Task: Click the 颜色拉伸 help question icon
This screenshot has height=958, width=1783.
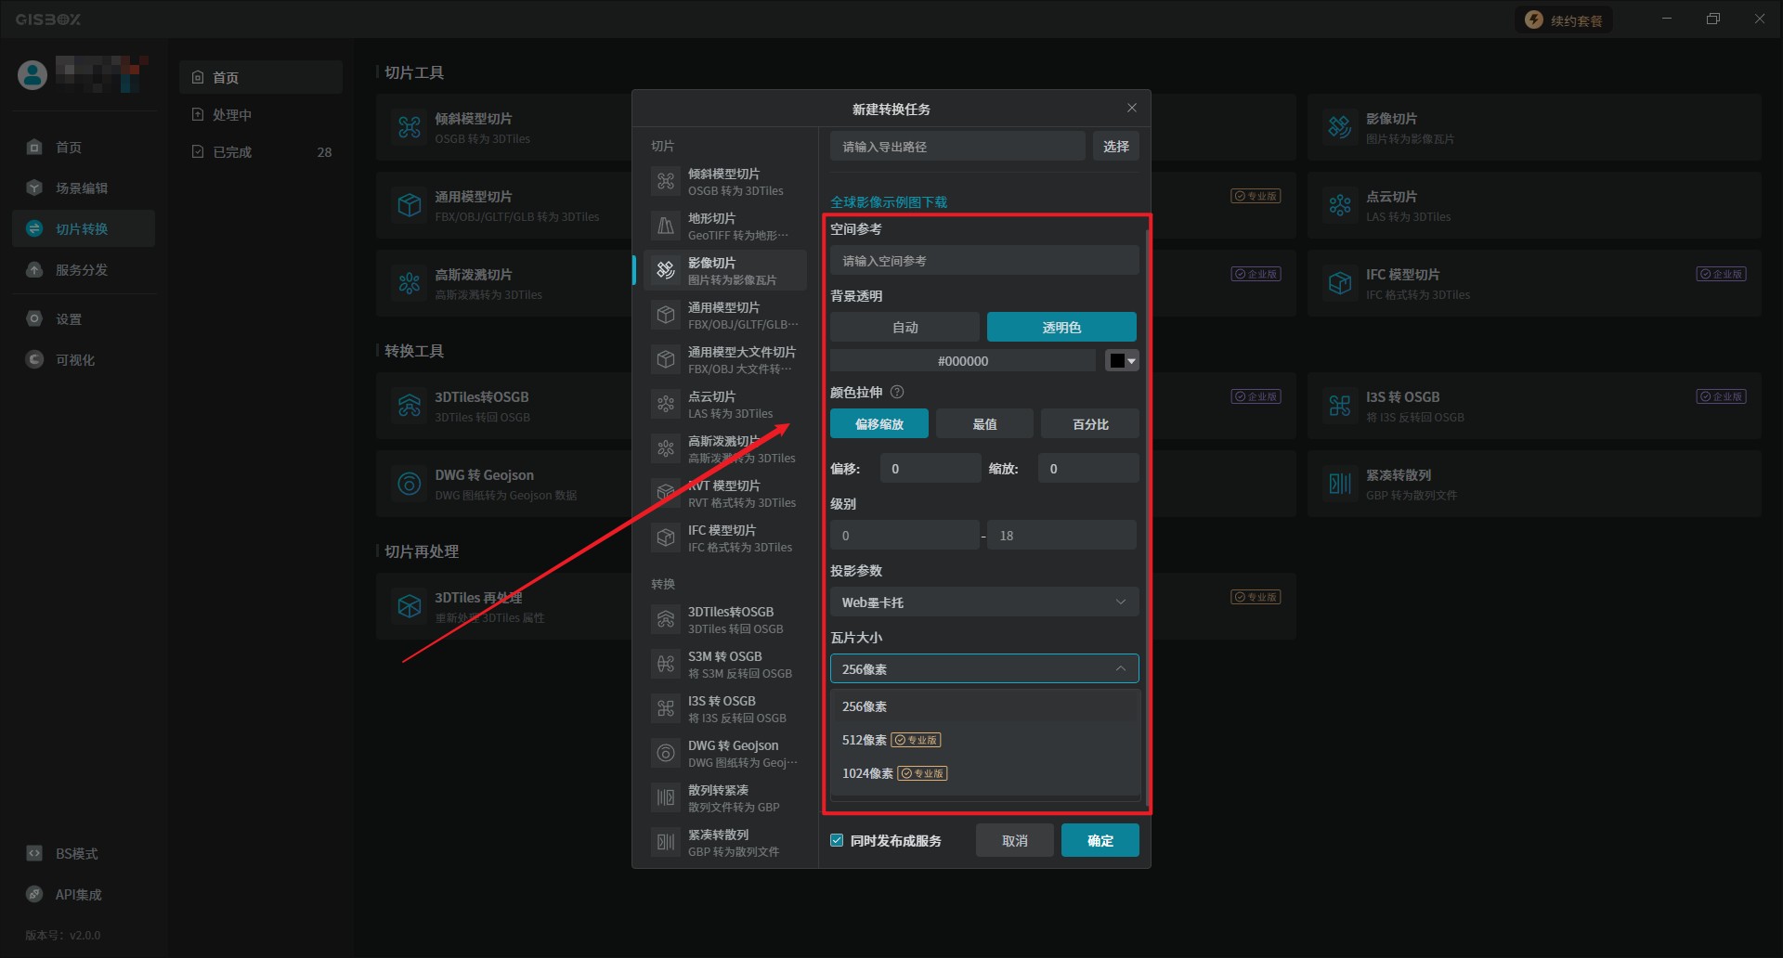Action: (897, 393)
